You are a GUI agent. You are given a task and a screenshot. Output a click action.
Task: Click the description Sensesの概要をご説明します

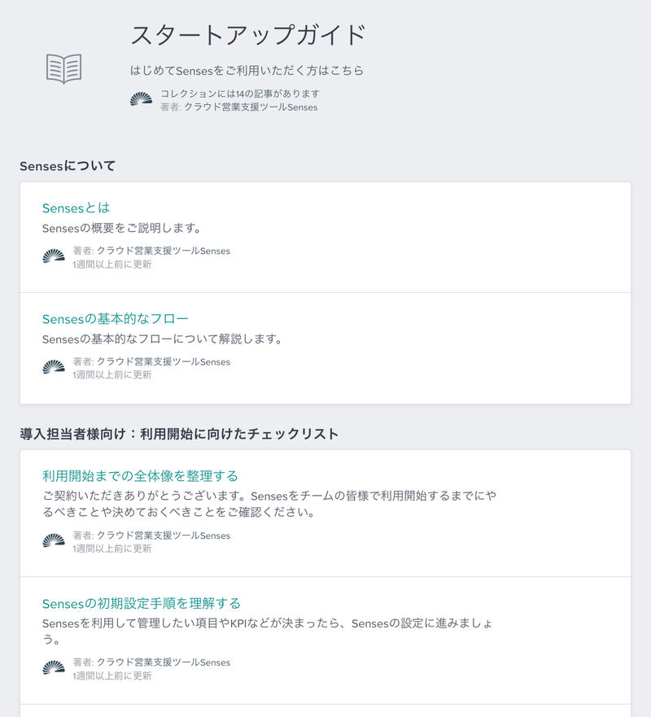click(121, 228)
